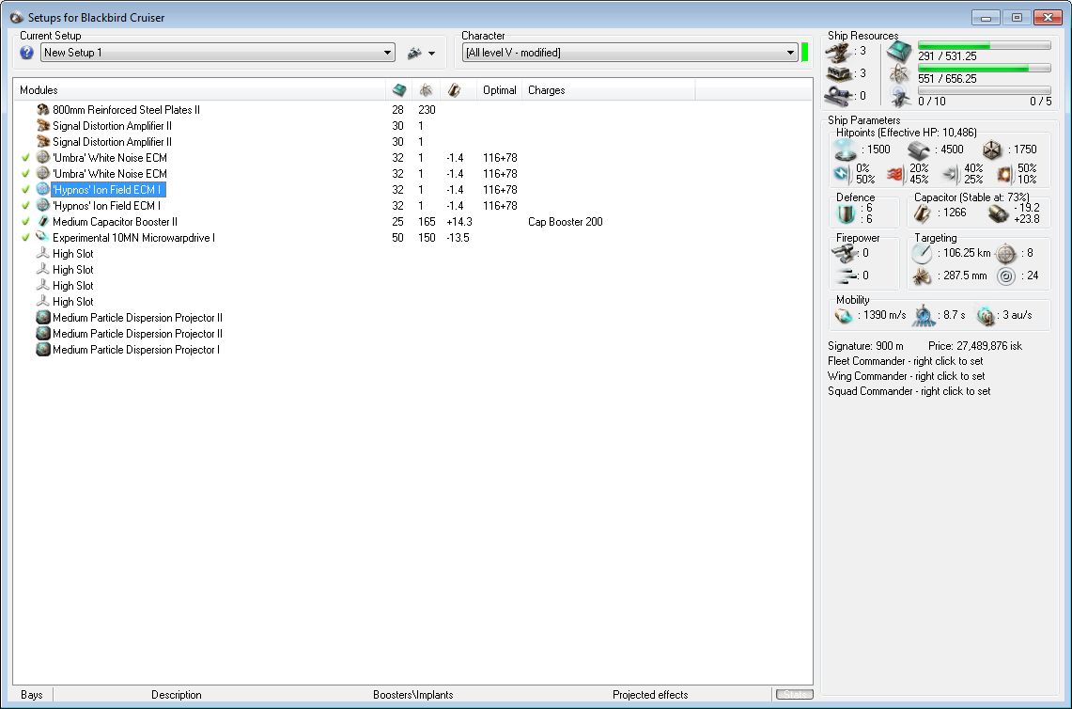Select Cap Booster 200 charge text

click(x=566, y=222)
